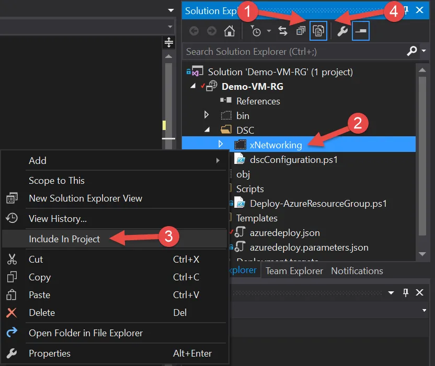Click the search magnifier icon
The height and width of the screenshot is (366, 435).
412,51
